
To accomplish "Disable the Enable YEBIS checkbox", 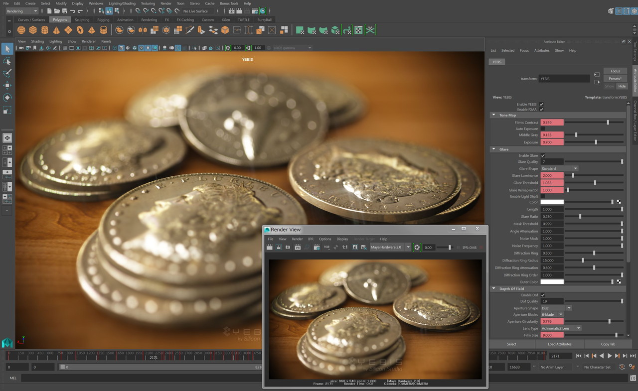I will click(542, 104).
